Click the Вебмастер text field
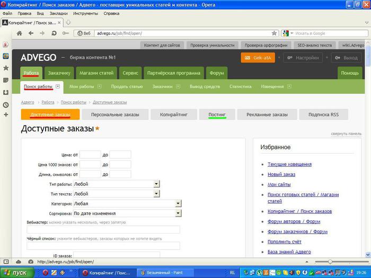 [103, 229]
